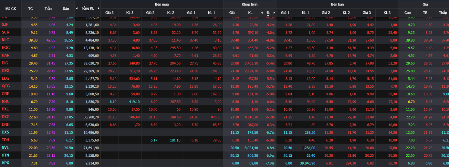Click left arrow beside Tổng KL header
The height and width of the screenshot is (167, 449).
pyautogui.click(x=77, y=8)
